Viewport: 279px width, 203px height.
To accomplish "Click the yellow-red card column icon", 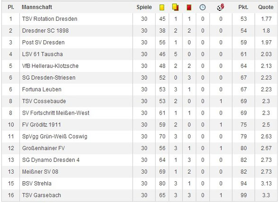I will (x=175, y=7).
